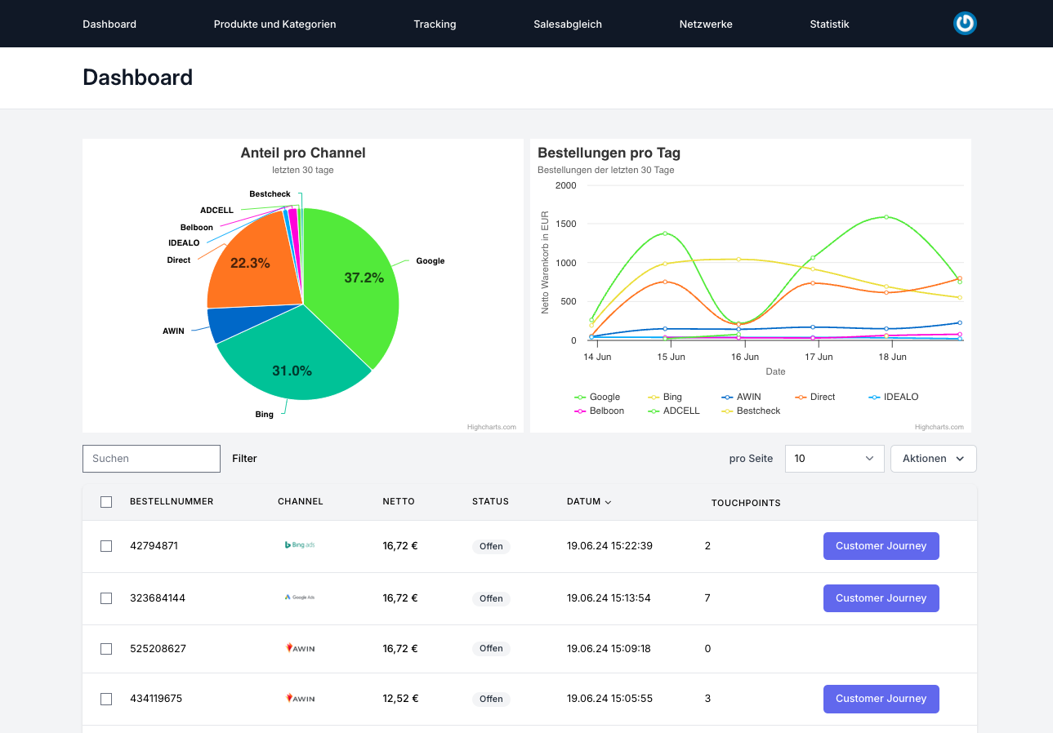Image resolution: width=1053 pixels, height=733 pixels.
Task: Open Customer Journey for order 323684144
Action: tap(881, 598)
